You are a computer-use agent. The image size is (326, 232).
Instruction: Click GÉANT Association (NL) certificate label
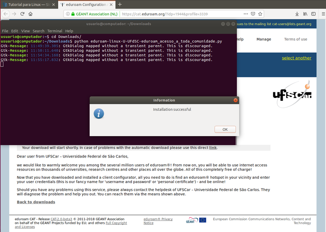(x=97, y=14)
